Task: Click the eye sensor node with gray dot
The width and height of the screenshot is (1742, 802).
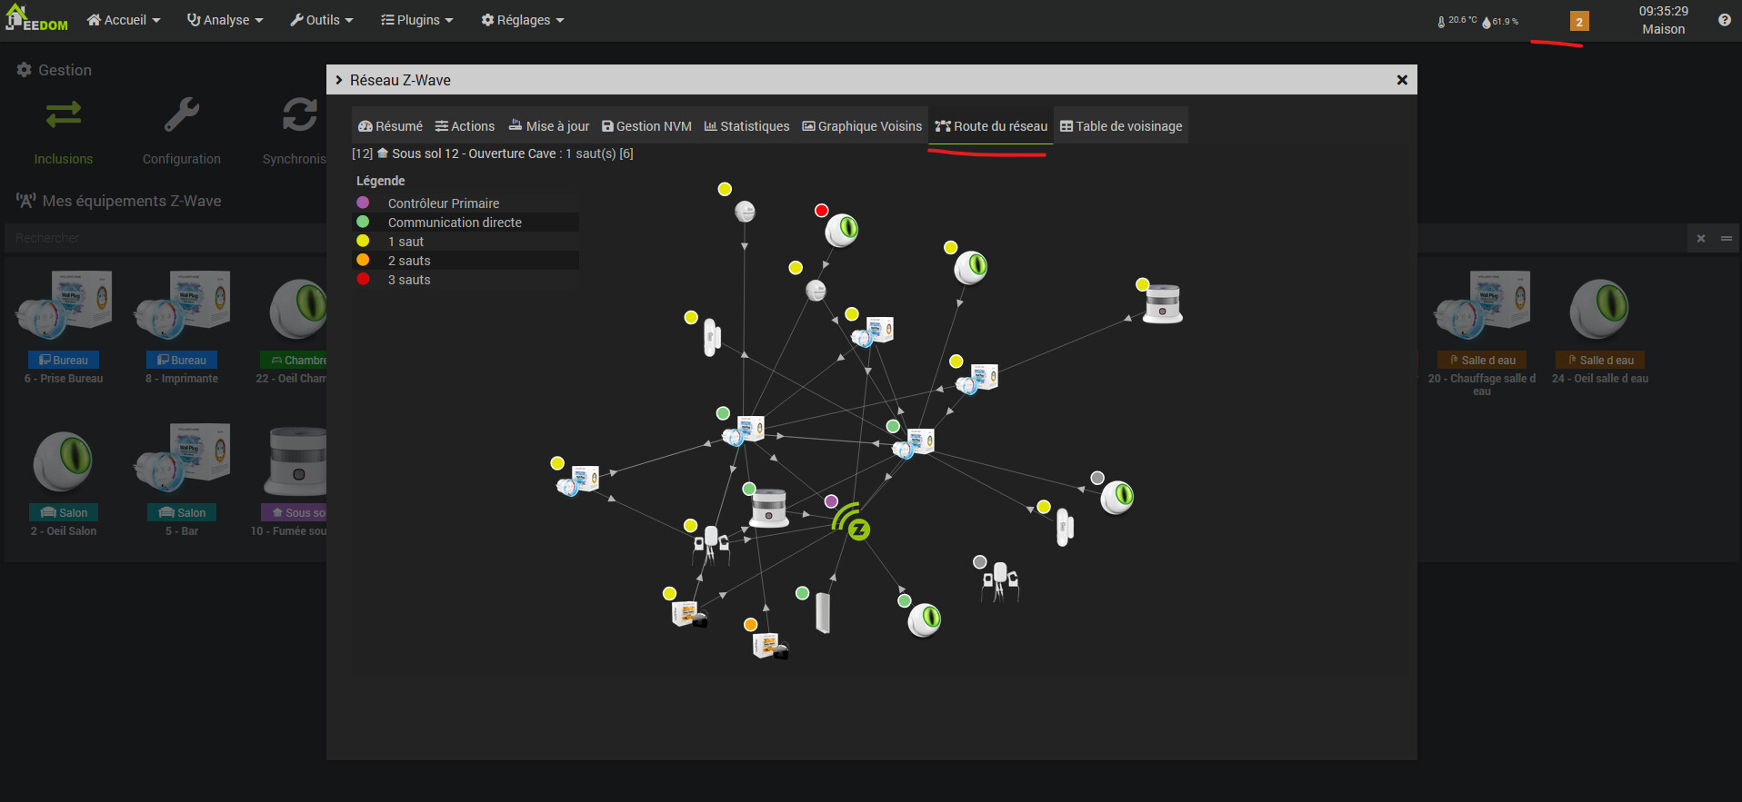Action: [1117, 497]
